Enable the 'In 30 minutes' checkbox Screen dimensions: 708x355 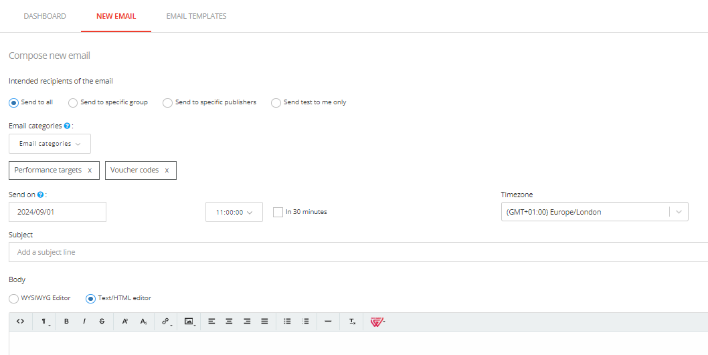tap(278, 212)
